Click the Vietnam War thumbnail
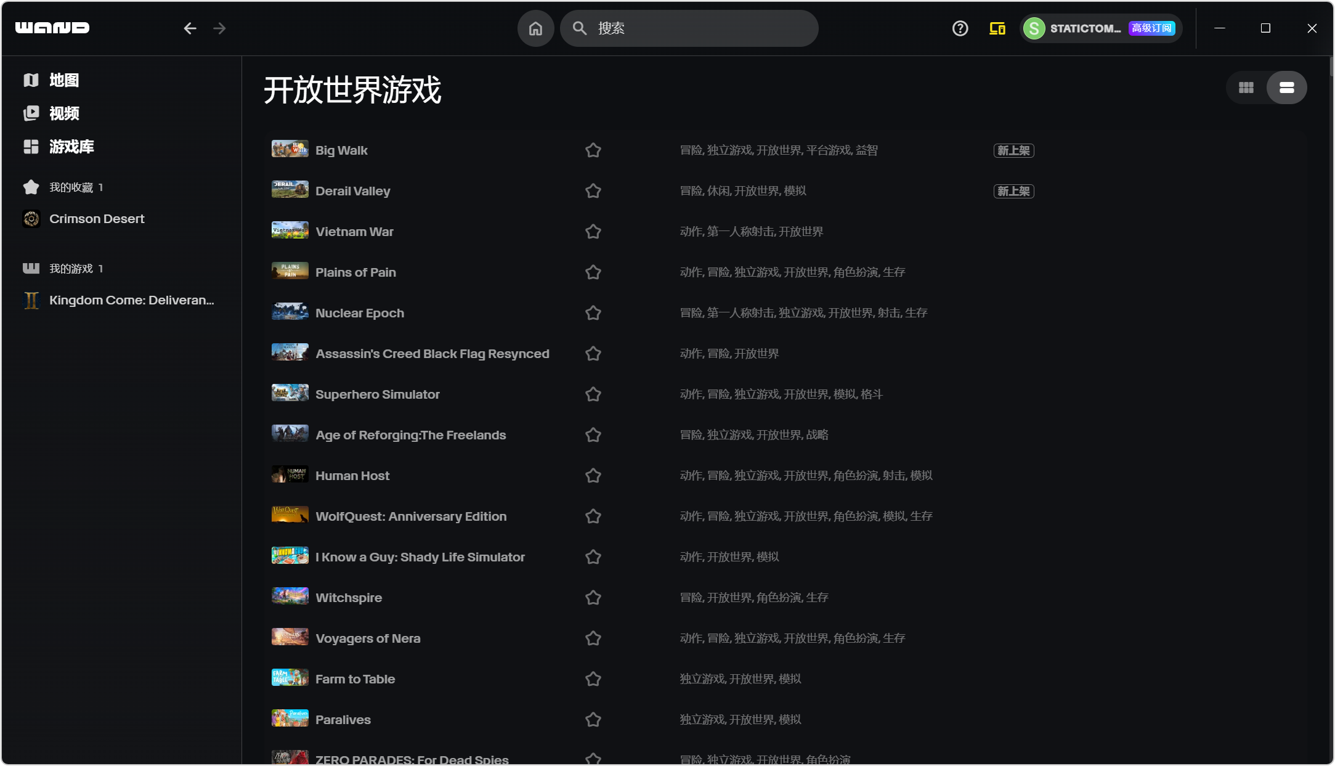Viewport: 1335px width, 766px height. [x=290, y=231]
